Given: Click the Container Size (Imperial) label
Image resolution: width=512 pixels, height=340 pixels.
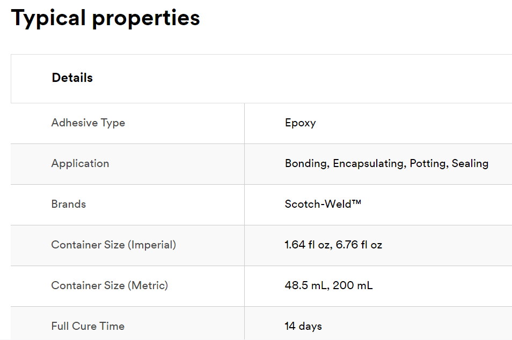Looking at the screenshot, I should pos(114,245).
